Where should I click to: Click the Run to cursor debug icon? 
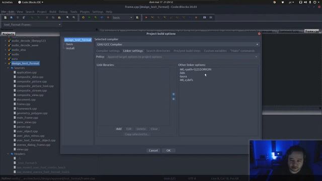point(152,18)
